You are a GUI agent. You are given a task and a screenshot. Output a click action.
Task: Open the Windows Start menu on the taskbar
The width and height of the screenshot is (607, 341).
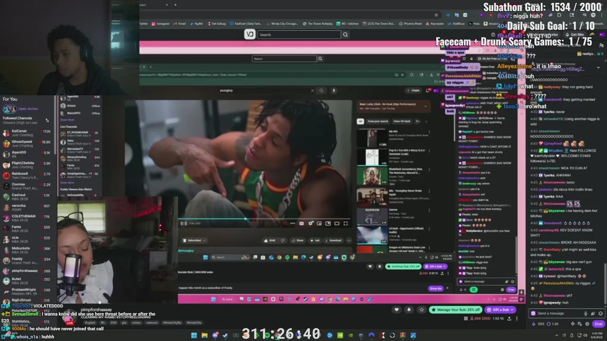coord(193,335)
